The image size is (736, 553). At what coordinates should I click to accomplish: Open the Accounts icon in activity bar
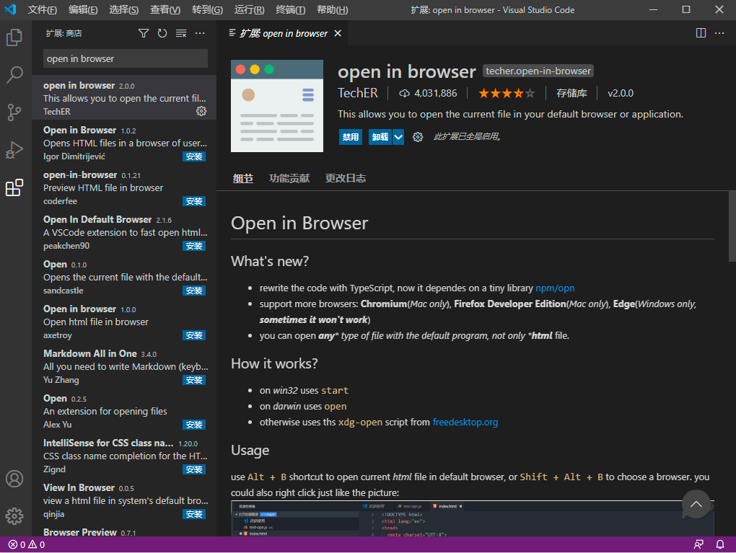(x=14, y=479)
